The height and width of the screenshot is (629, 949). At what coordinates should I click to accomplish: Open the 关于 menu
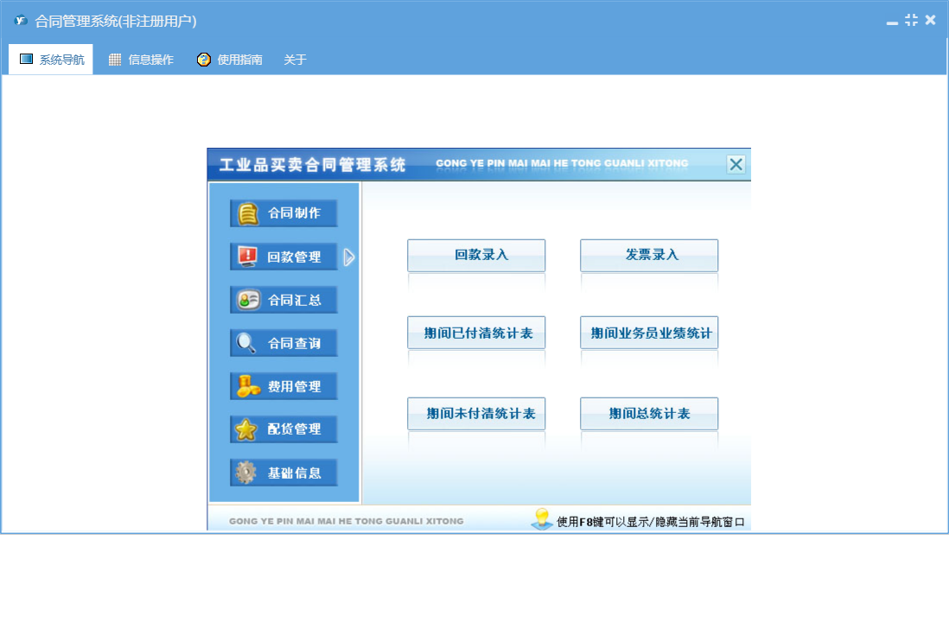(x=296, y=60)
